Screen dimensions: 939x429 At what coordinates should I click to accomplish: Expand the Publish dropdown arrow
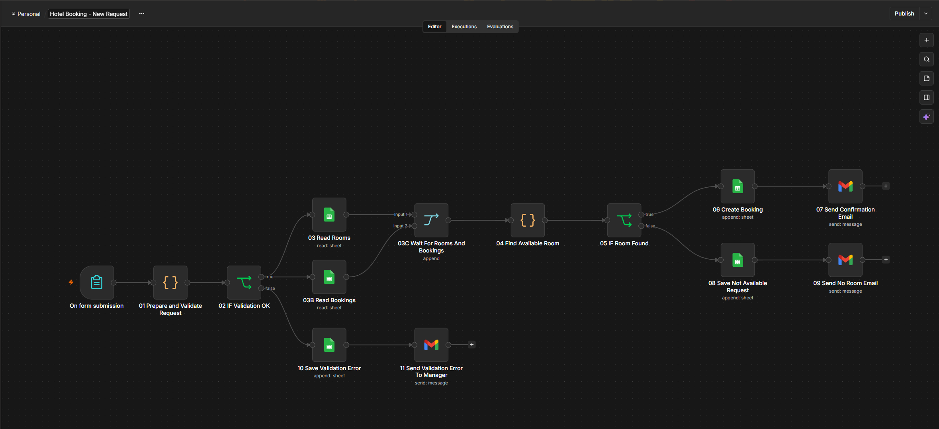tap(926, 14)
